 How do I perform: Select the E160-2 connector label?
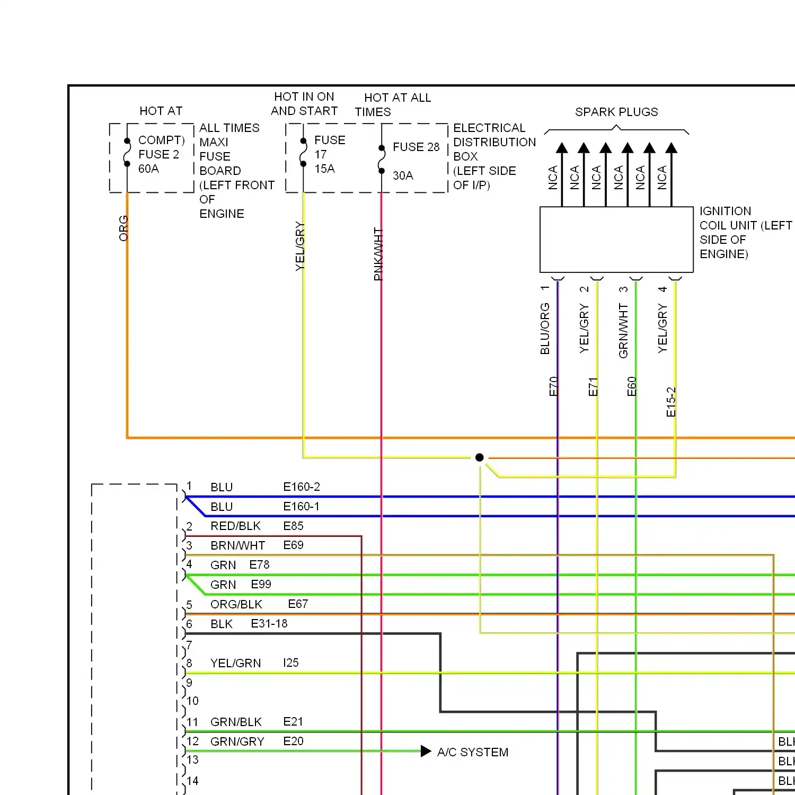click(x=302, y=487)
